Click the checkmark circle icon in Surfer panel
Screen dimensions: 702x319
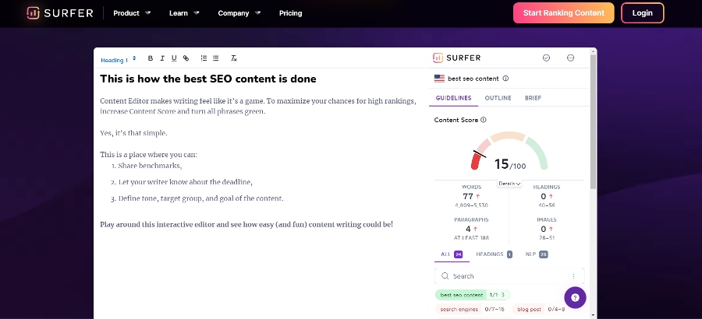click(x=546, y=58)
